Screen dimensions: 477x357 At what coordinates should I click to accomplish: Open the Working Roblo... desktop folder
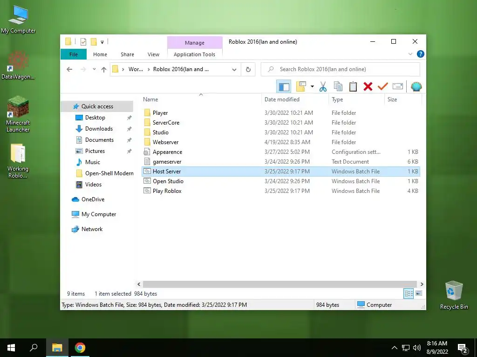click(x=18, y=161)
